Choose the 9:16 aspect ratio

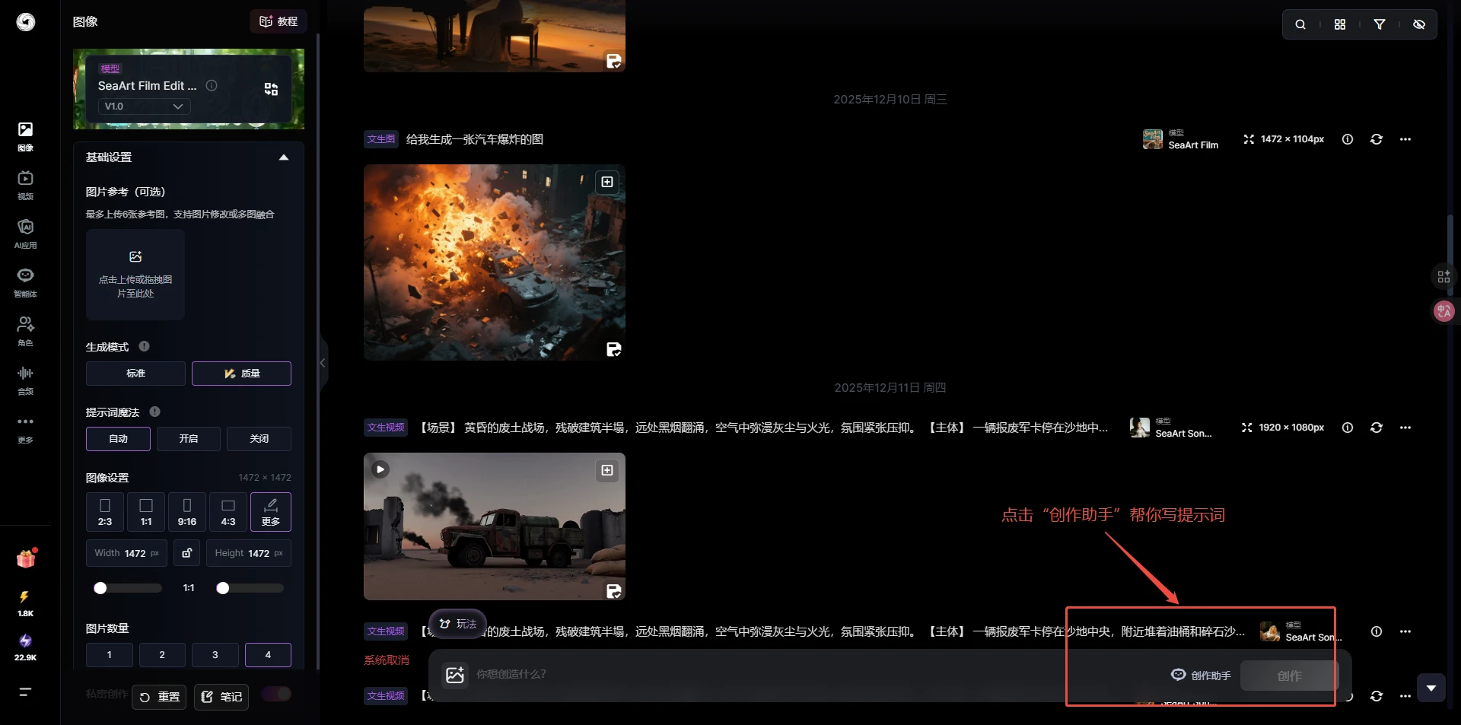[x=186, y=512]
